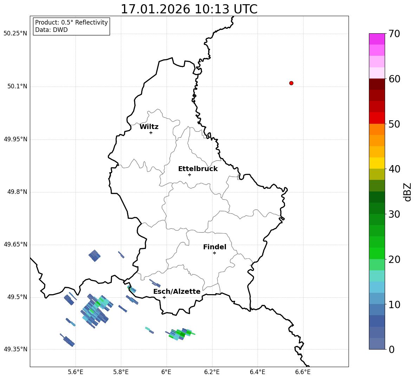Click the Findel station cross marker
Screen dimensions: 416x379
pyautogui.click(x=214, y=253)
